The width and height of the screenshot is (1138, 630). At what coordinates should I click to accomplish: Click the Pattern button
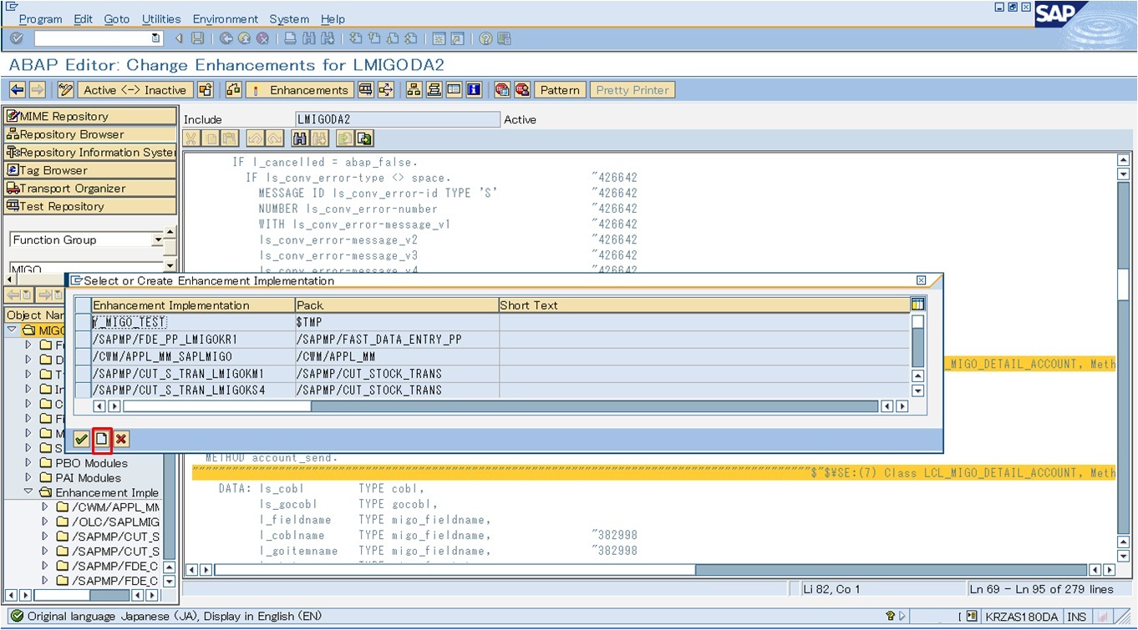click(560, 89)
